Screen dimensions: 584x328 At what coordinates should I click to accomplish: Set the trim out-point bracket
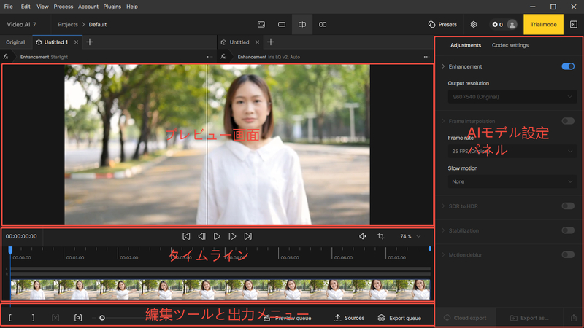33,318
